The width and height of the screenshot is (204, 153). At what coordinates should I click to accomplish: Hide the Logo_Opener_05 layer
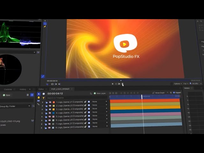point(50,117)
